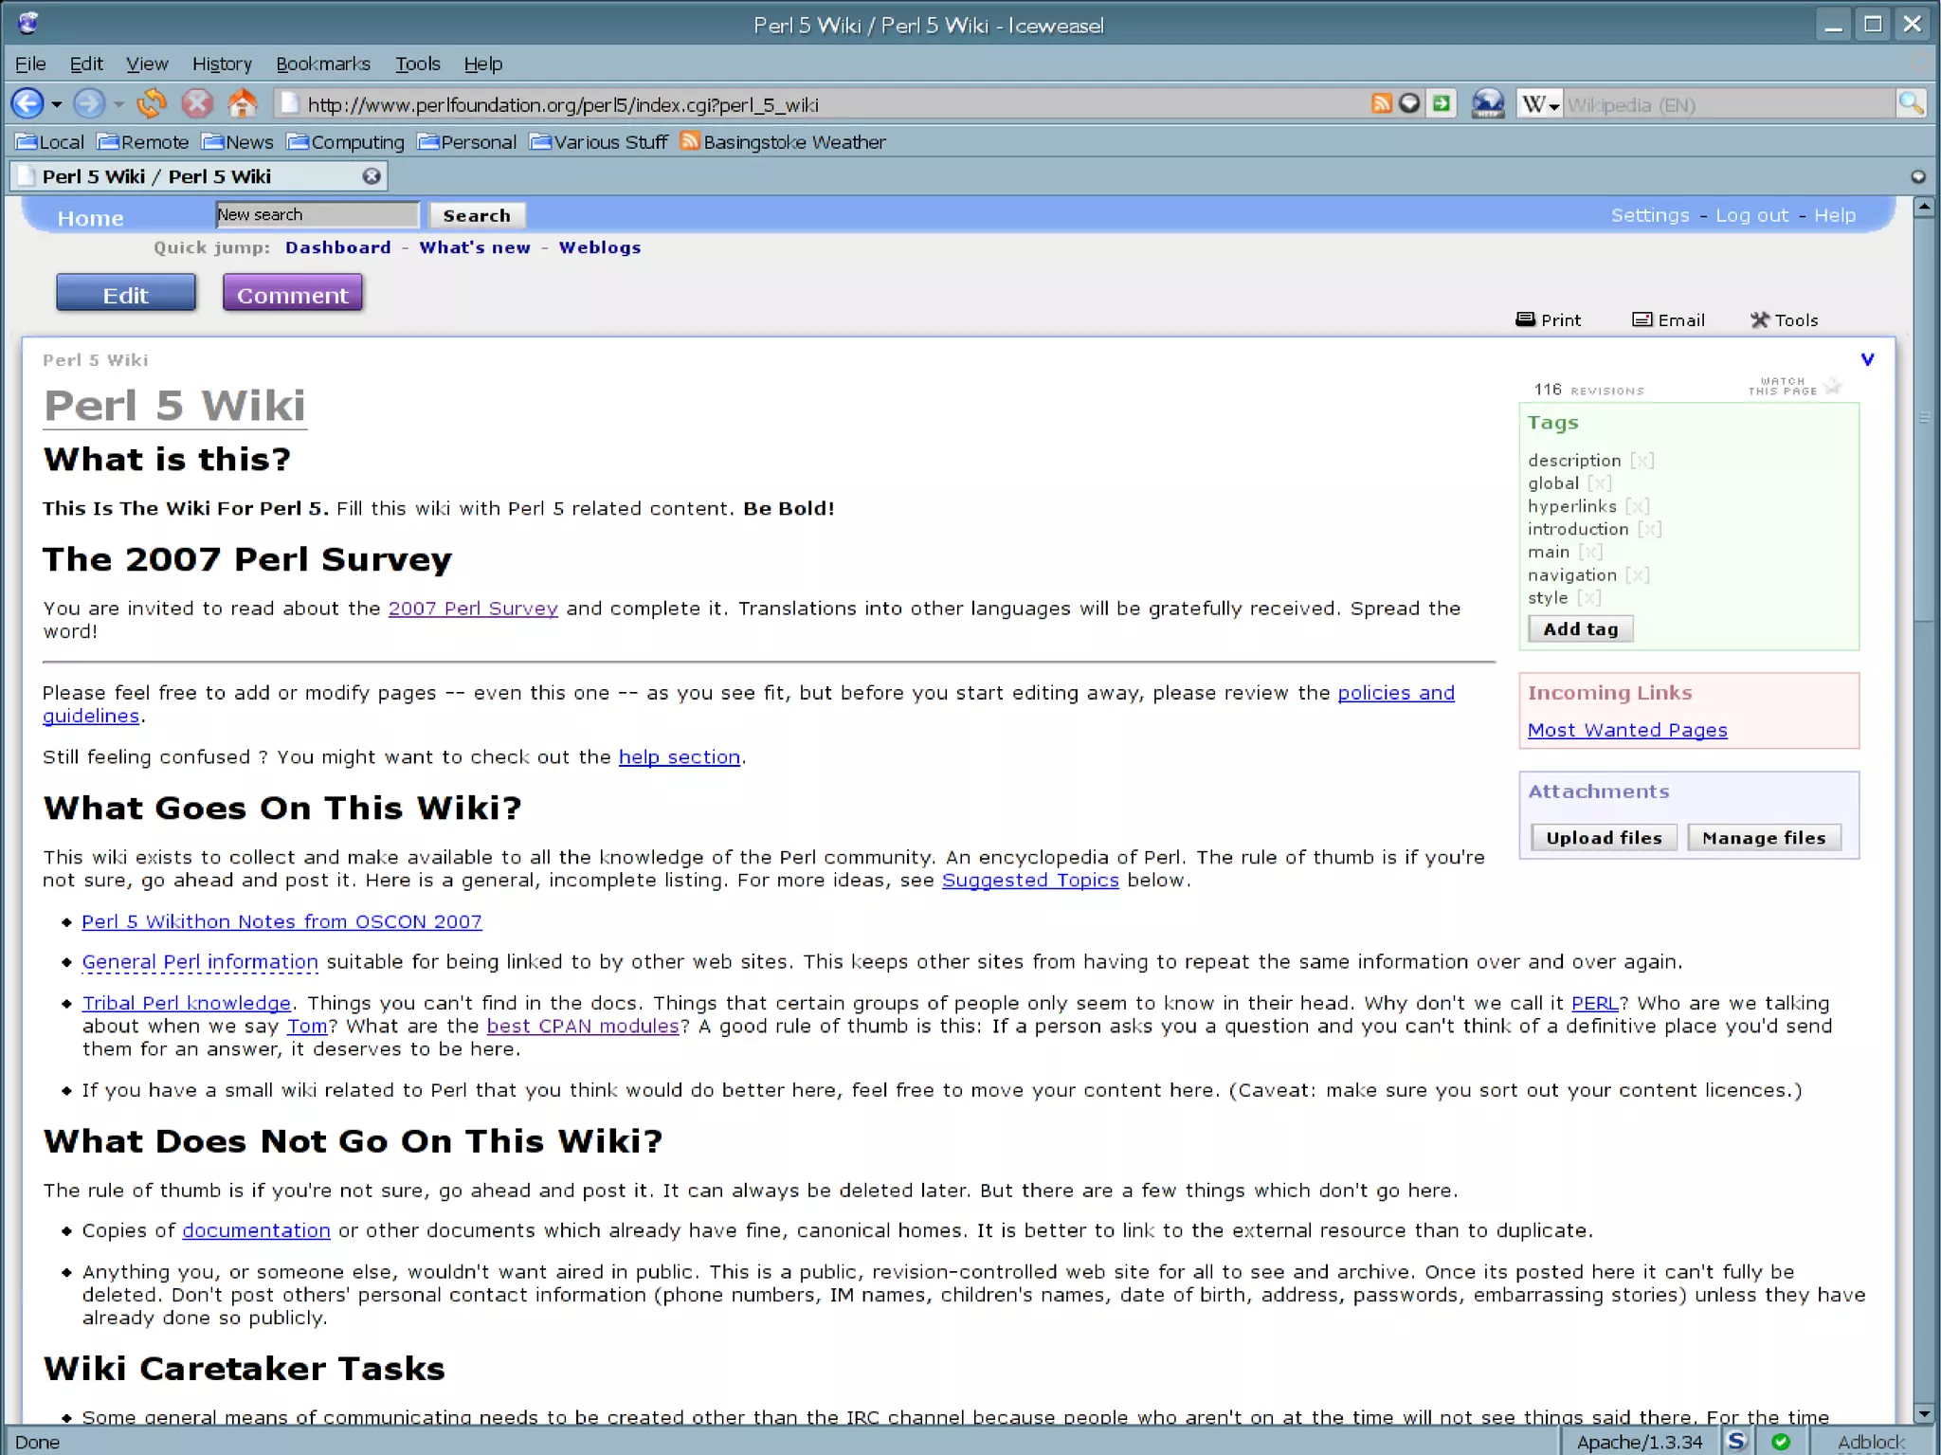Click the Wikipedia (EN) search field
1941x1455 pixels.
[1729, 104]
